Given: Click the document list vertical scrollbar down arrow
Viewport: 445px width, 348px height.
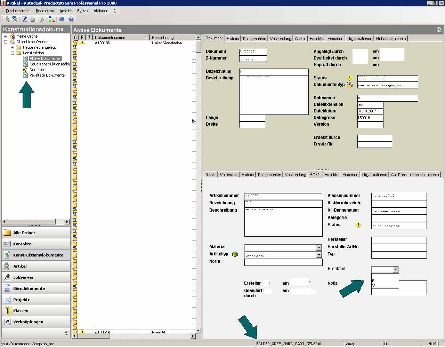Looking at the screenshot, I should coord(199,331).
